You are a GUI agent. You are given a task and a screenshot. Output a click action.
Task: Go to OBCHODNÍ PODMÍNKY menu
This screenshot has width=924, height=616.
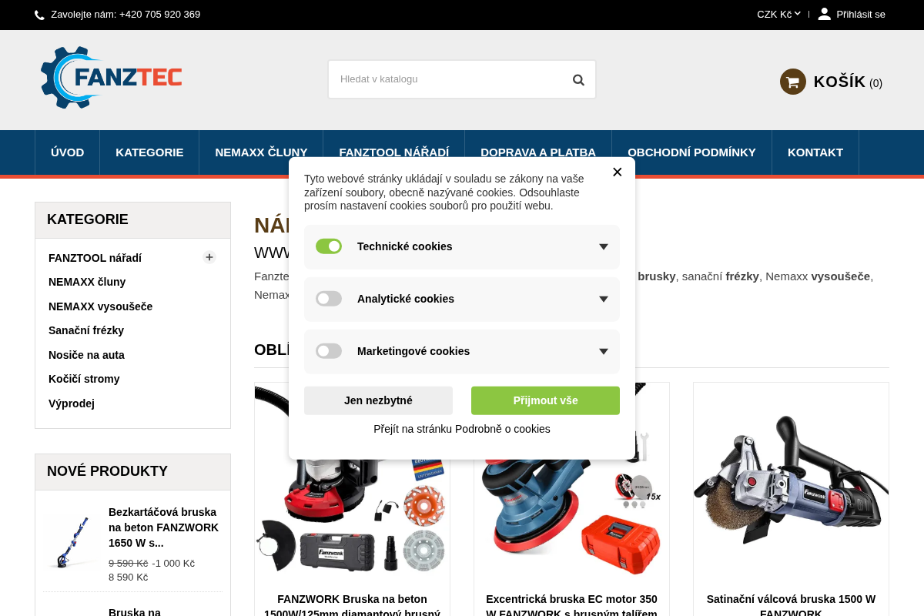click(x=691, y=152)
